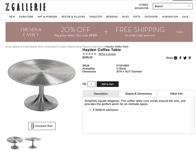Open the Other Info tab
This screenshot has width=196, height=152.
(176, 94)
